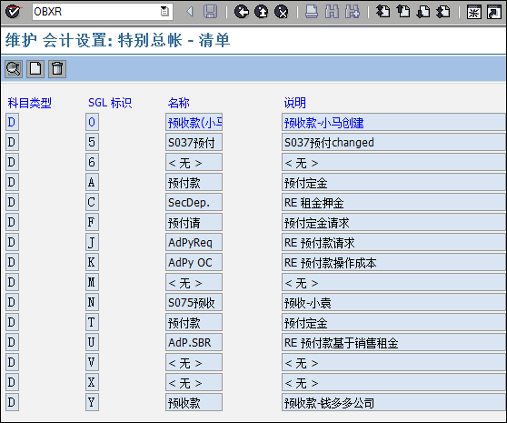Select the AdP.SBR name entry
The height and width of the screenshot is (423, 507).
tap(194, 342)
